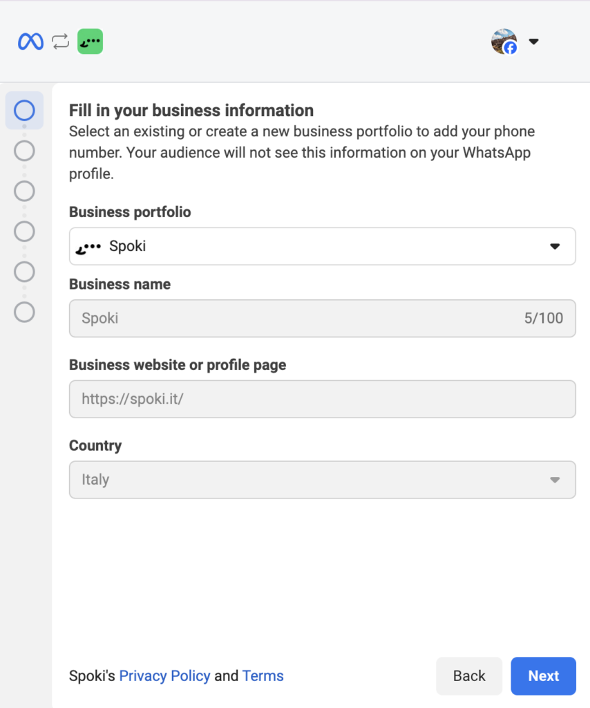This screenshot has width=590, height=708.
Task: Select the first highlighted step circle
Action: point(24,111)
